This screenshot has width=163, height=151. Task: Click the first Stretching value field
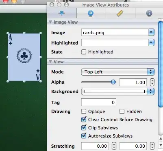tap(95, 146)
